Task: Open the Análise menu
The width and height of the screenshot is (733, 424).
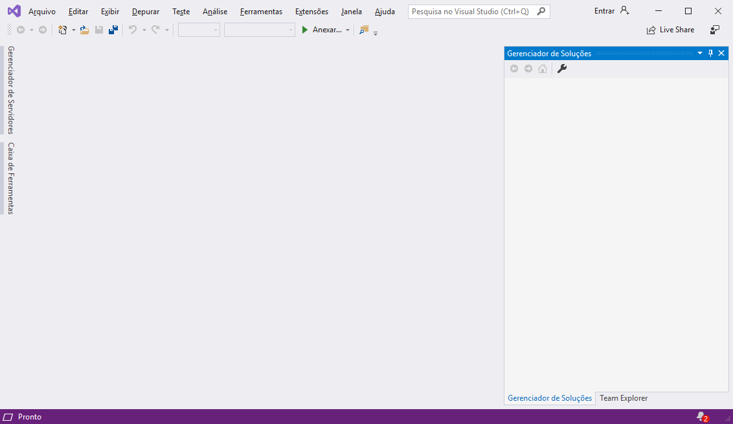Action: (215, 11)
